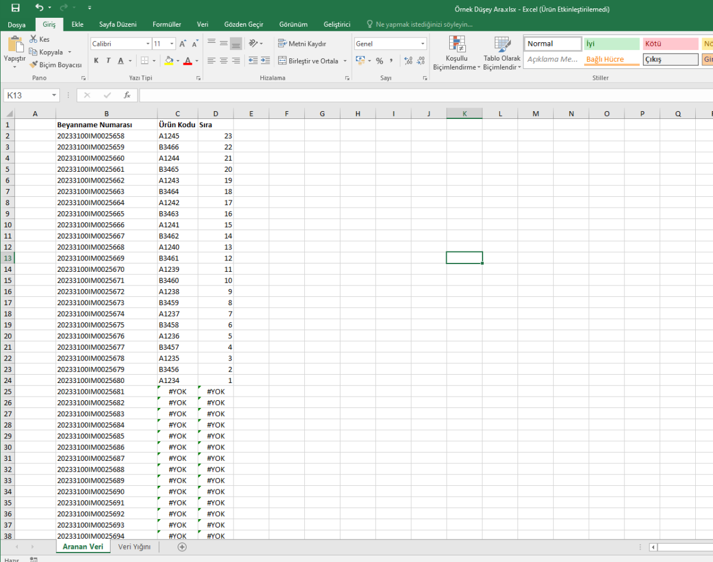Click the Kes (Cut) scissors icon

(x=34, y=39)
